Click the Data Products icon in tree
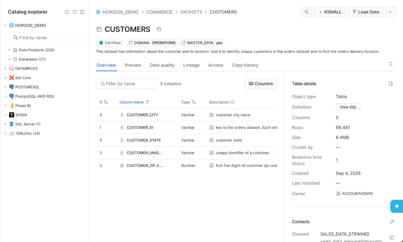Viewport: 403px width, 242px height. click(15, 50)
